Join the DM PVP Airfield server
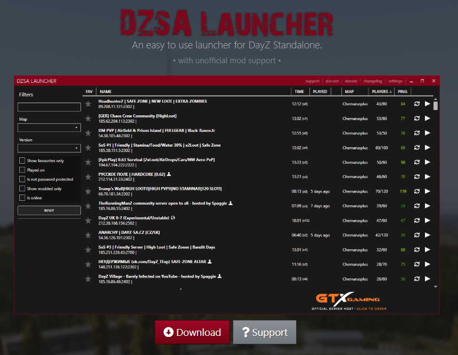 (x=427, y=133)
